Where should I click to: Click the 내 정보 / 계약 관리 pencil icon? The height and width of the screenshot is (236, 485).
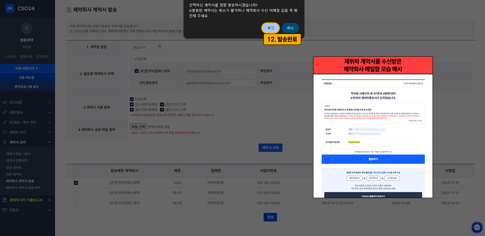[x=5, y=122]
